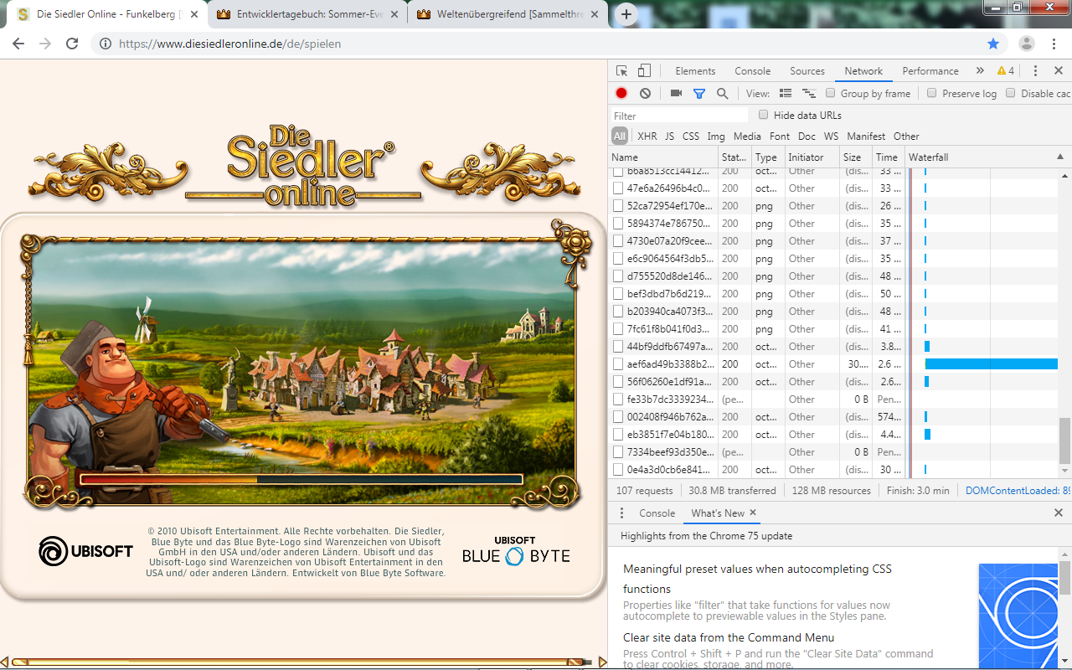1072x670 pixels.
Task: Click the game loading progress bar
Action: (301, 480)
